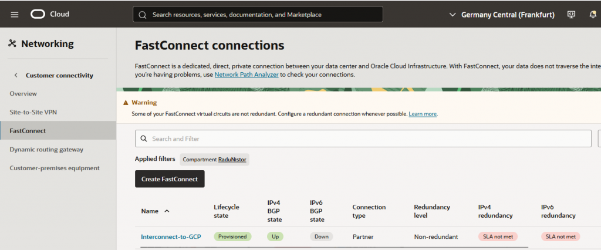Open the Cloud Shell developer tools icon
601x250 pixels.
pyautogui.click(x=571, y=15)
